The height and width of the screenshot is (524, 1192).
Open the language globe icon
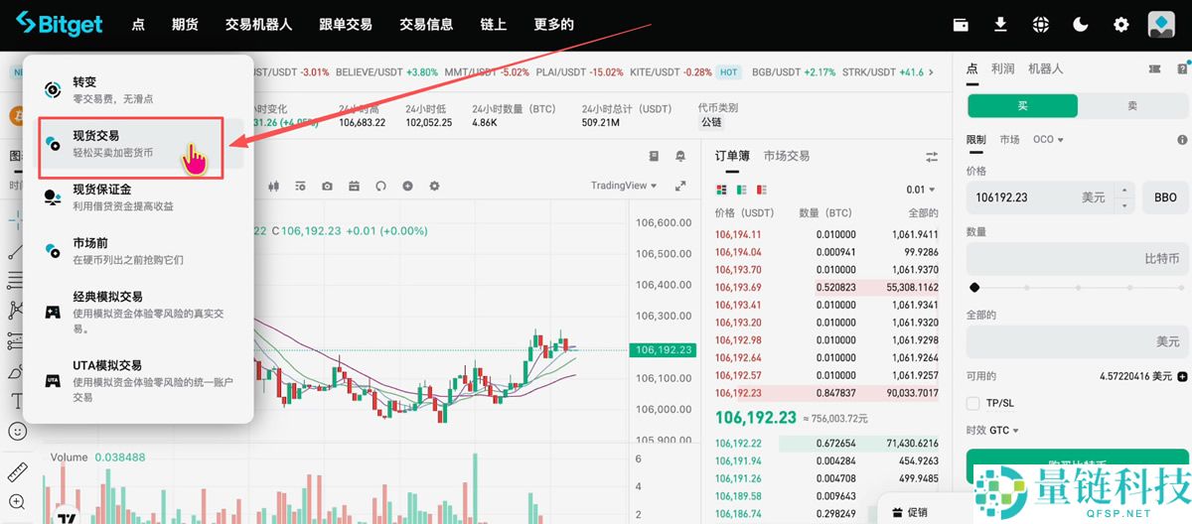(1040, 25)
